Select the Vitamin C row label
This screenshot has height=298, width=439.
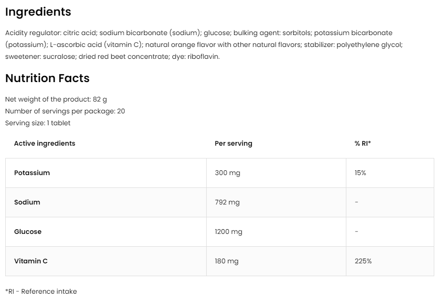tap(31, 261)
